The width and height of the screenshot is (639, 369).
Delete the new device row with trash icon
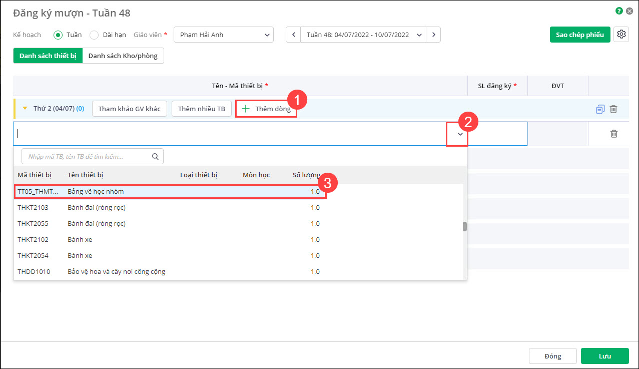[614, 134]
